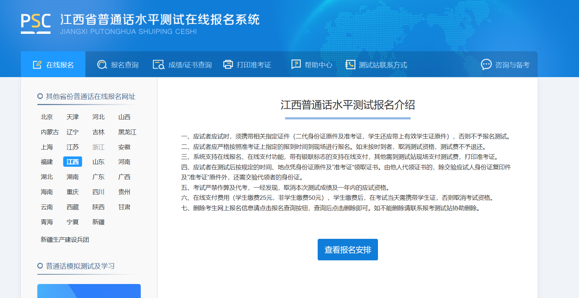Select highlighted 江西 province link
The height and width of the screenshot is (298, 579).
pos(73,162)
